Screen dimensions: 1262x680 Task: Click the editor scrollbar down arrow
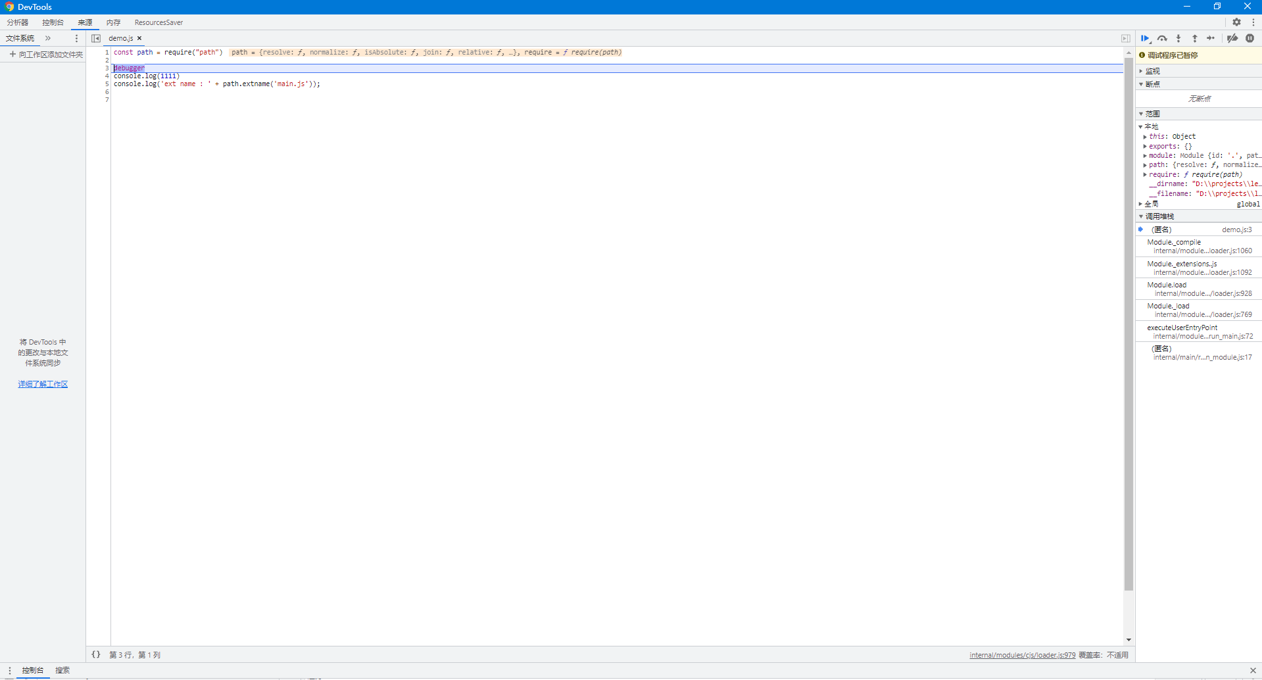click(x=1129, y=640)
